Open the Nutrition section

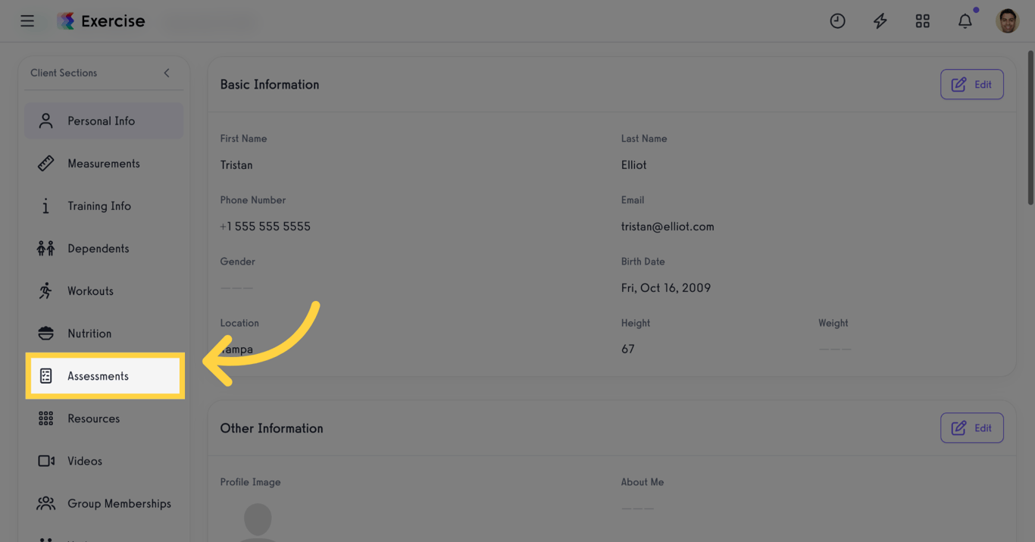(x=89, y=334)
